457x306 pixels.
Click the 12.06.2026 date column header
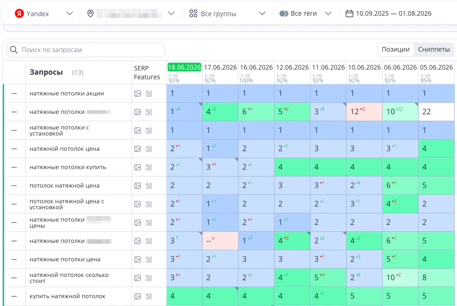point(292,67)
